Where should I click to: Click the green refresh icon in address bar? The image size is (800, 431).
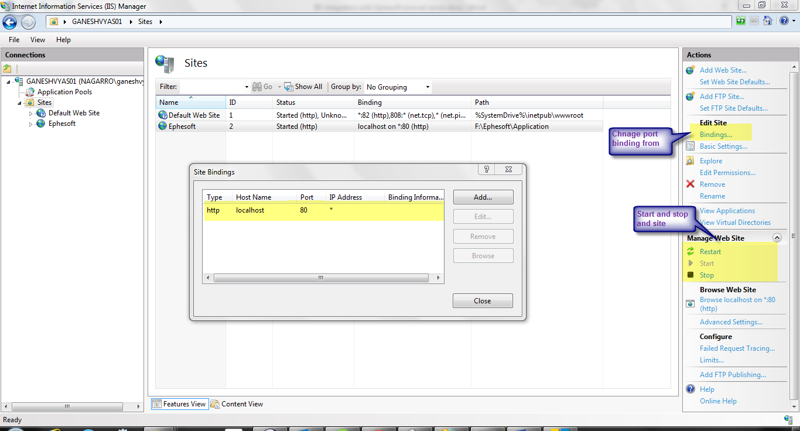pos(741,21)
